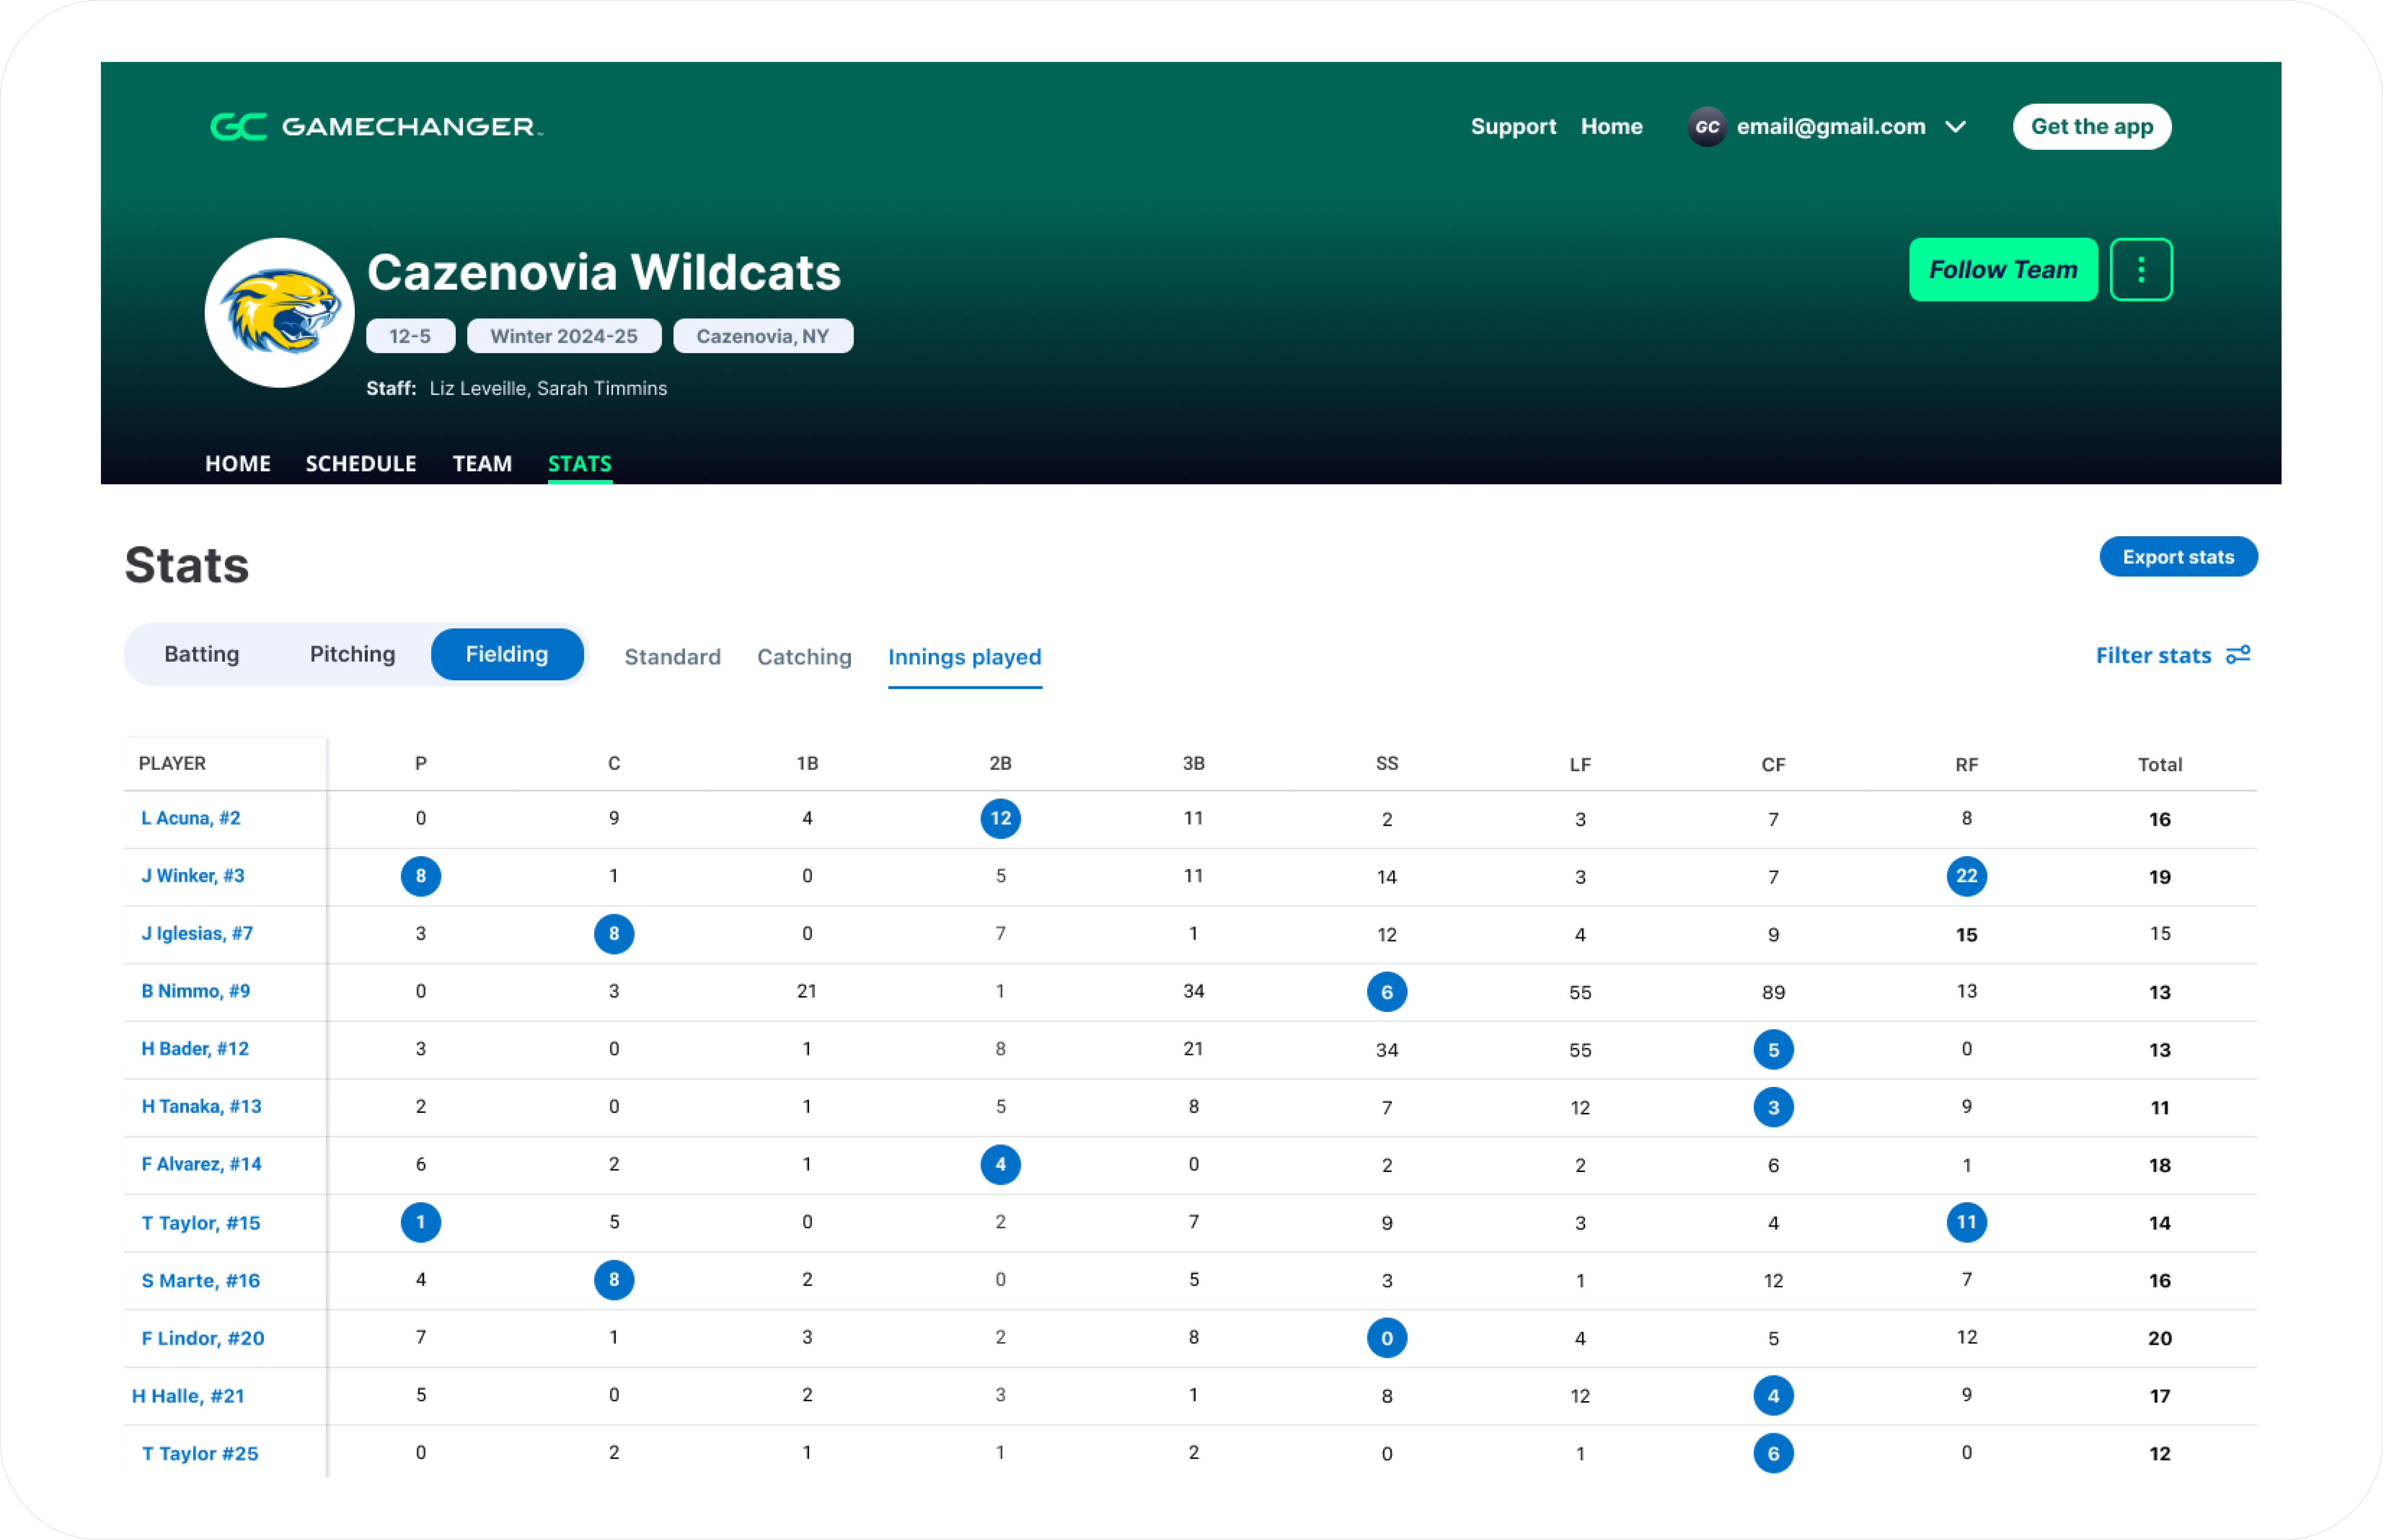Open the Support link
Image resolution: width=2383 pixels, height=1540 pixels.
(1513, 127)
